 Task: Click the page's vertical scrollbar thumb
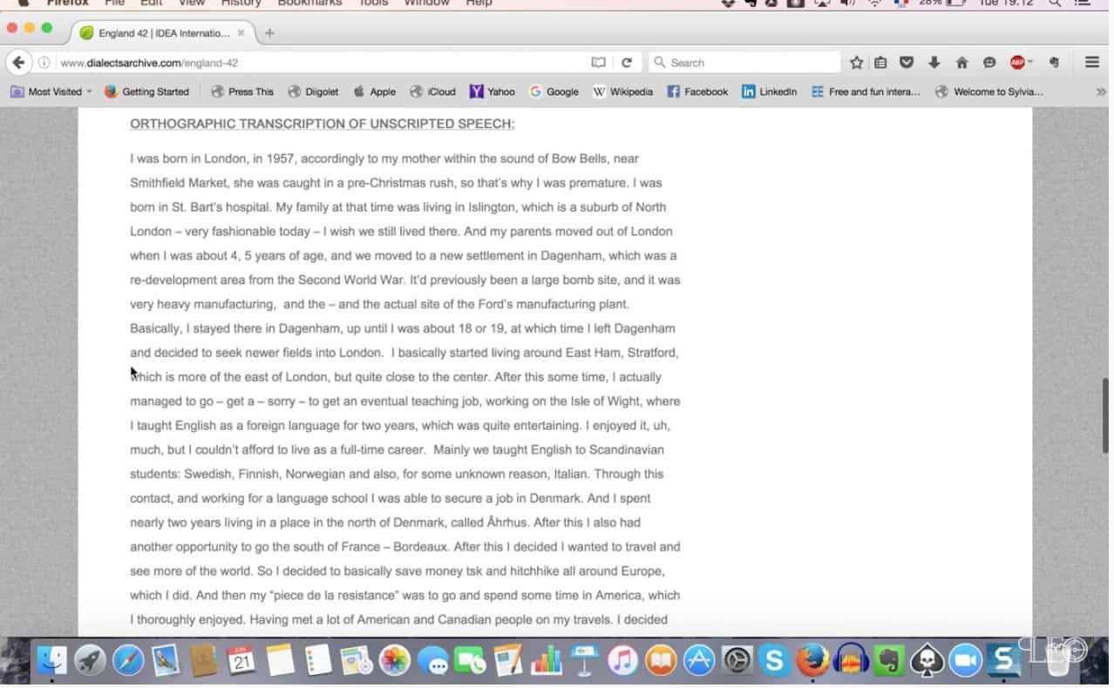1107,415
